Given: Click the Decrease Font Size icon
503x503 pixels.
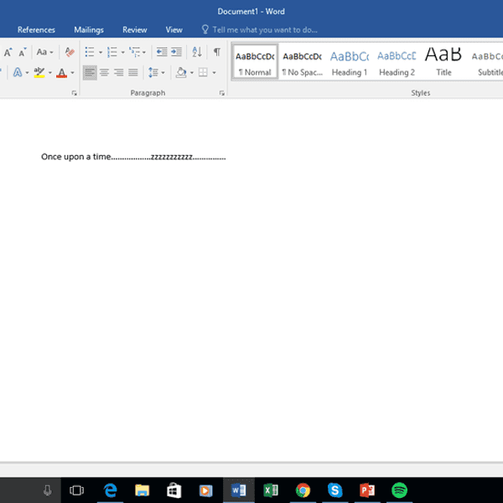Looking at the screenshot, I should click(22, 52).
